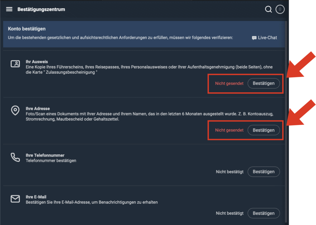This screenshot has height=225, width=316.
Task: Click the Nicht gesendet status for Ihr Ausweis
Action: pos(229,83)
